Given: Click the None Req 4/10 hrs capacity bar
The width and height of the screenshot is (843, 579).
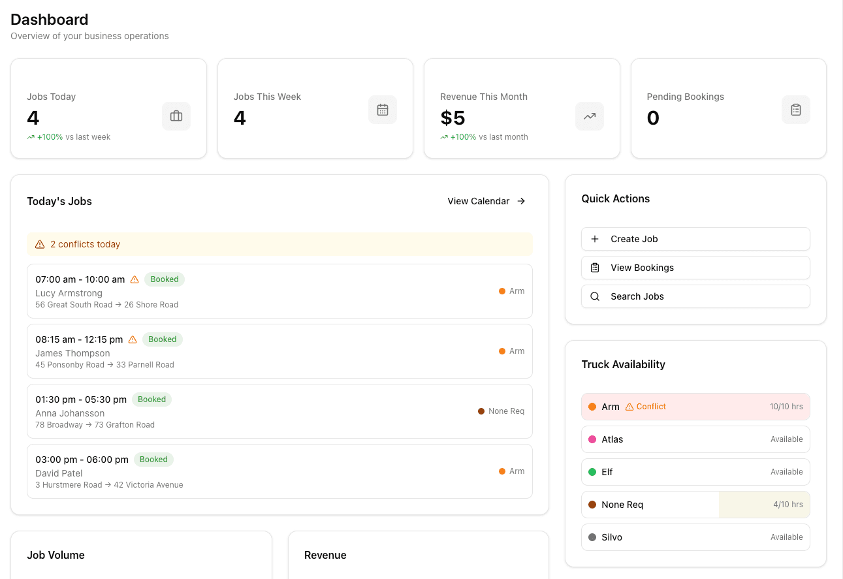Looking at the screenshot, I should [764, 504].
